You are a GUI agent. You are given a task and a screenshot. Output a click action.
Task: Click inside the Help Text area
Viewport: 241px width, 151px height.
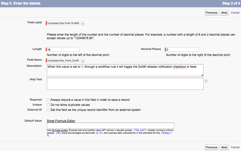(x=125, y=84)
